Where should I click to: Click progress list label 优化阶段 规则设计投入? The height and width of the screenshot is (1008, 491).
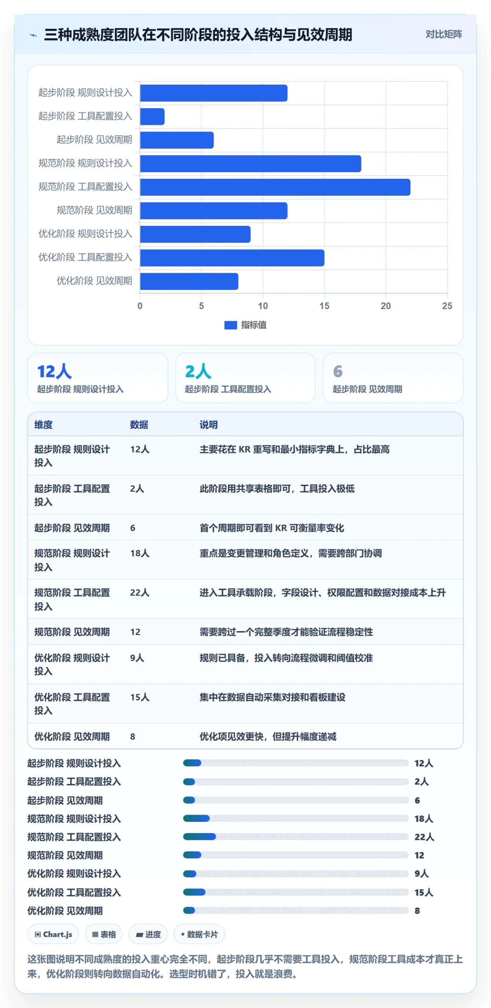pyautogui.click(x=74, y=873)
